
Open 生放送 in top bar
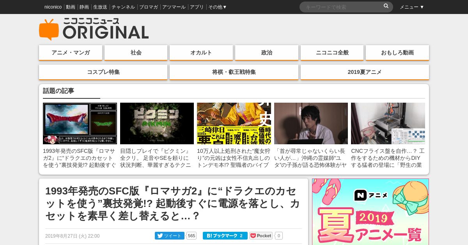100,7
